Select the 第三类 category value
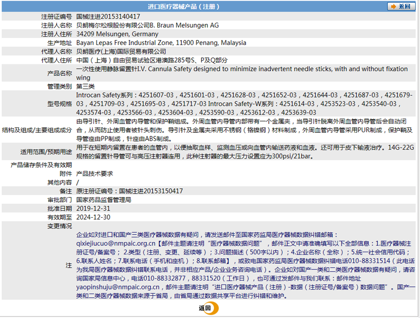 [x=85, y=86]
